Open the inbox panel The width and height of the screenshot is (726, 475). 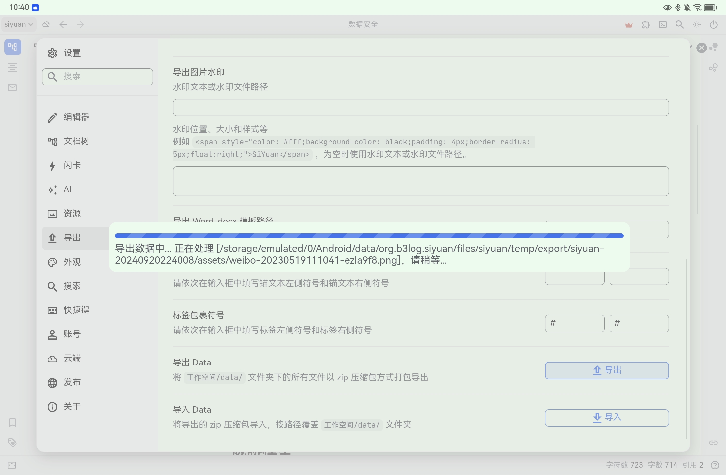pos(12,87)
